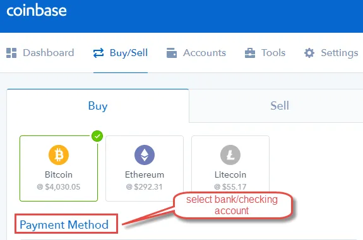Image resolution: width=363 pixels, height=240 pixels.
Task: Click the green checkmark on Bitcoin card
Action: [x=97, y=136]
